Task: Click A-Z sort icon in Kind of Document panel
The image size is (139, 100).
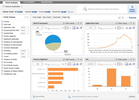Action: pyautogui.click(x=70, y=28)
